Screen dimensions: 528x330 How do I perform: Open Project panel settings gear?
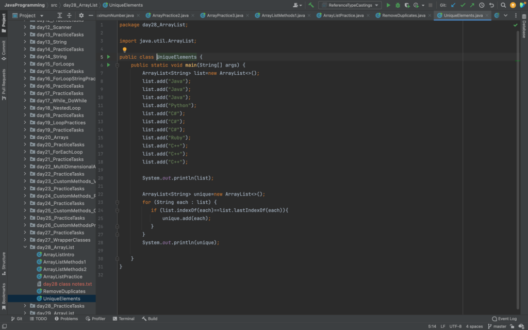click(81, 15)
